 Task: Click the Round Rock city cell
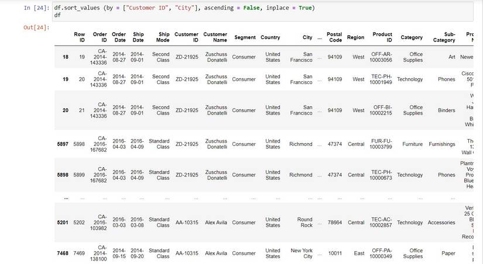304,223
